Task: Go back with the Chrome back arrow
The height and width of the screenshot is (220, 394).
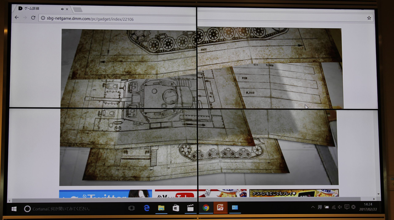Action: click(x=17, y=18)
